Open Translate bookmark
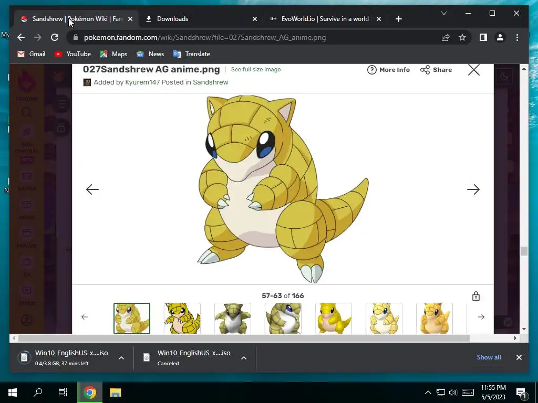 [191, 54]
